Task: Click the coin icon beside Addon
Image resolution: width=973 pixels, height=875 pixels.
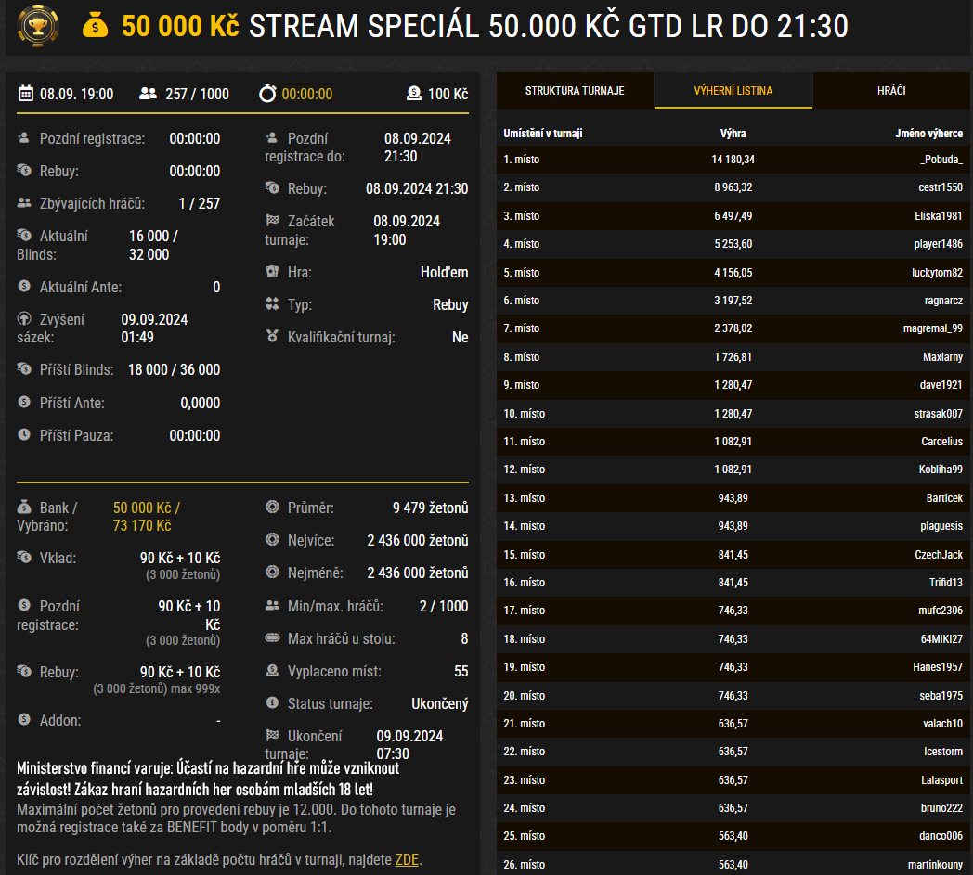Action: (x=24, y=719)
